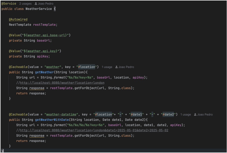Open '1 usage' hint on the weather-datetime Cacheable line
227x153 pixels.
tap(185, 114)
